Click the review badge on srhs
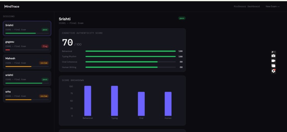 click(x=44, y=96)
